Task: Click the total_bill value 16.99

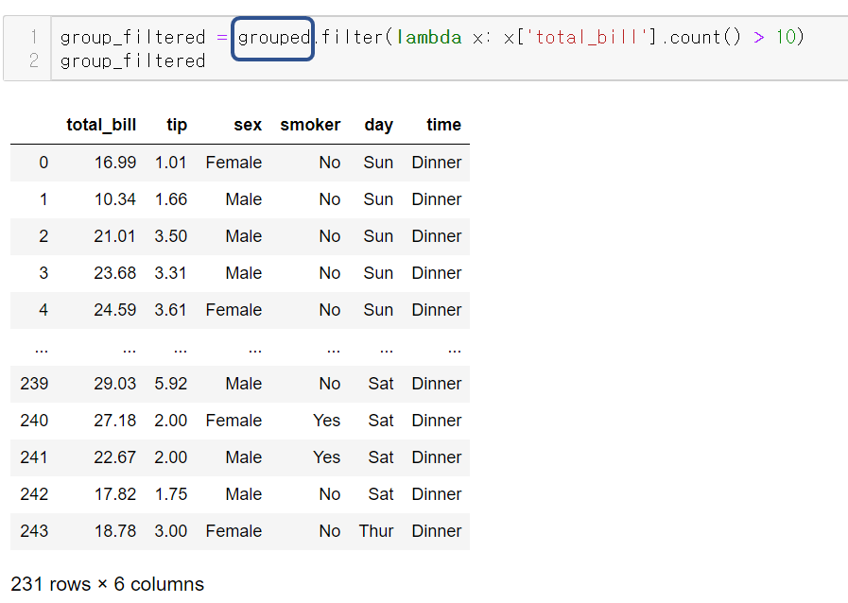Action: pos(115,163)
